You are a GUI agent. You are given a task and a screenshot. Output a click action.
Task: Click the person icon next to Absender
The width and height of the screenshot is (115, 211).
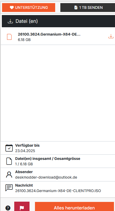pyautogui.click(x=9, y=174)
